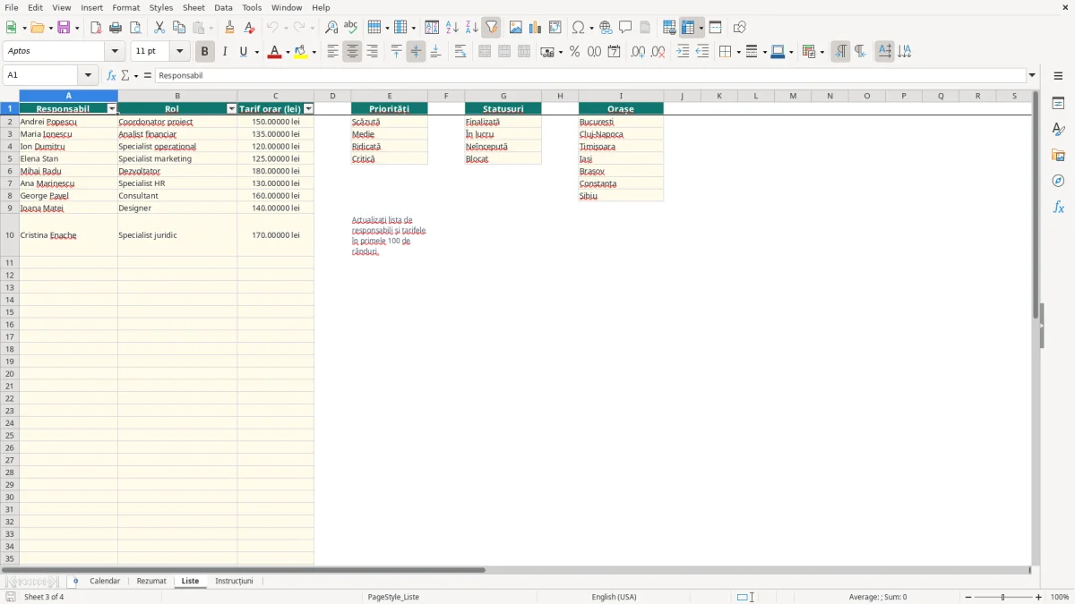This screenshot has height=604, width=1075.
Task: Sort ascending A to Z
Action: click(451, 28)
